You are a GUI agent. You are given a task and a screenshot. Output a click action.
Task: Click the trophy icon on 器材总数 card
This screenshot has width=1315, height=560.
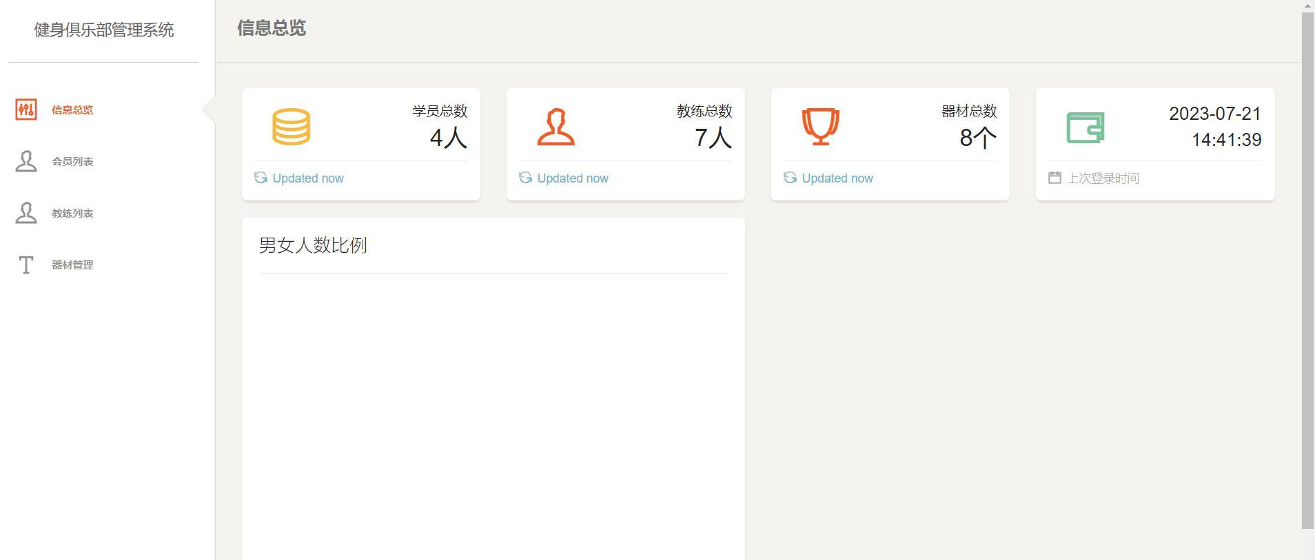821,127
